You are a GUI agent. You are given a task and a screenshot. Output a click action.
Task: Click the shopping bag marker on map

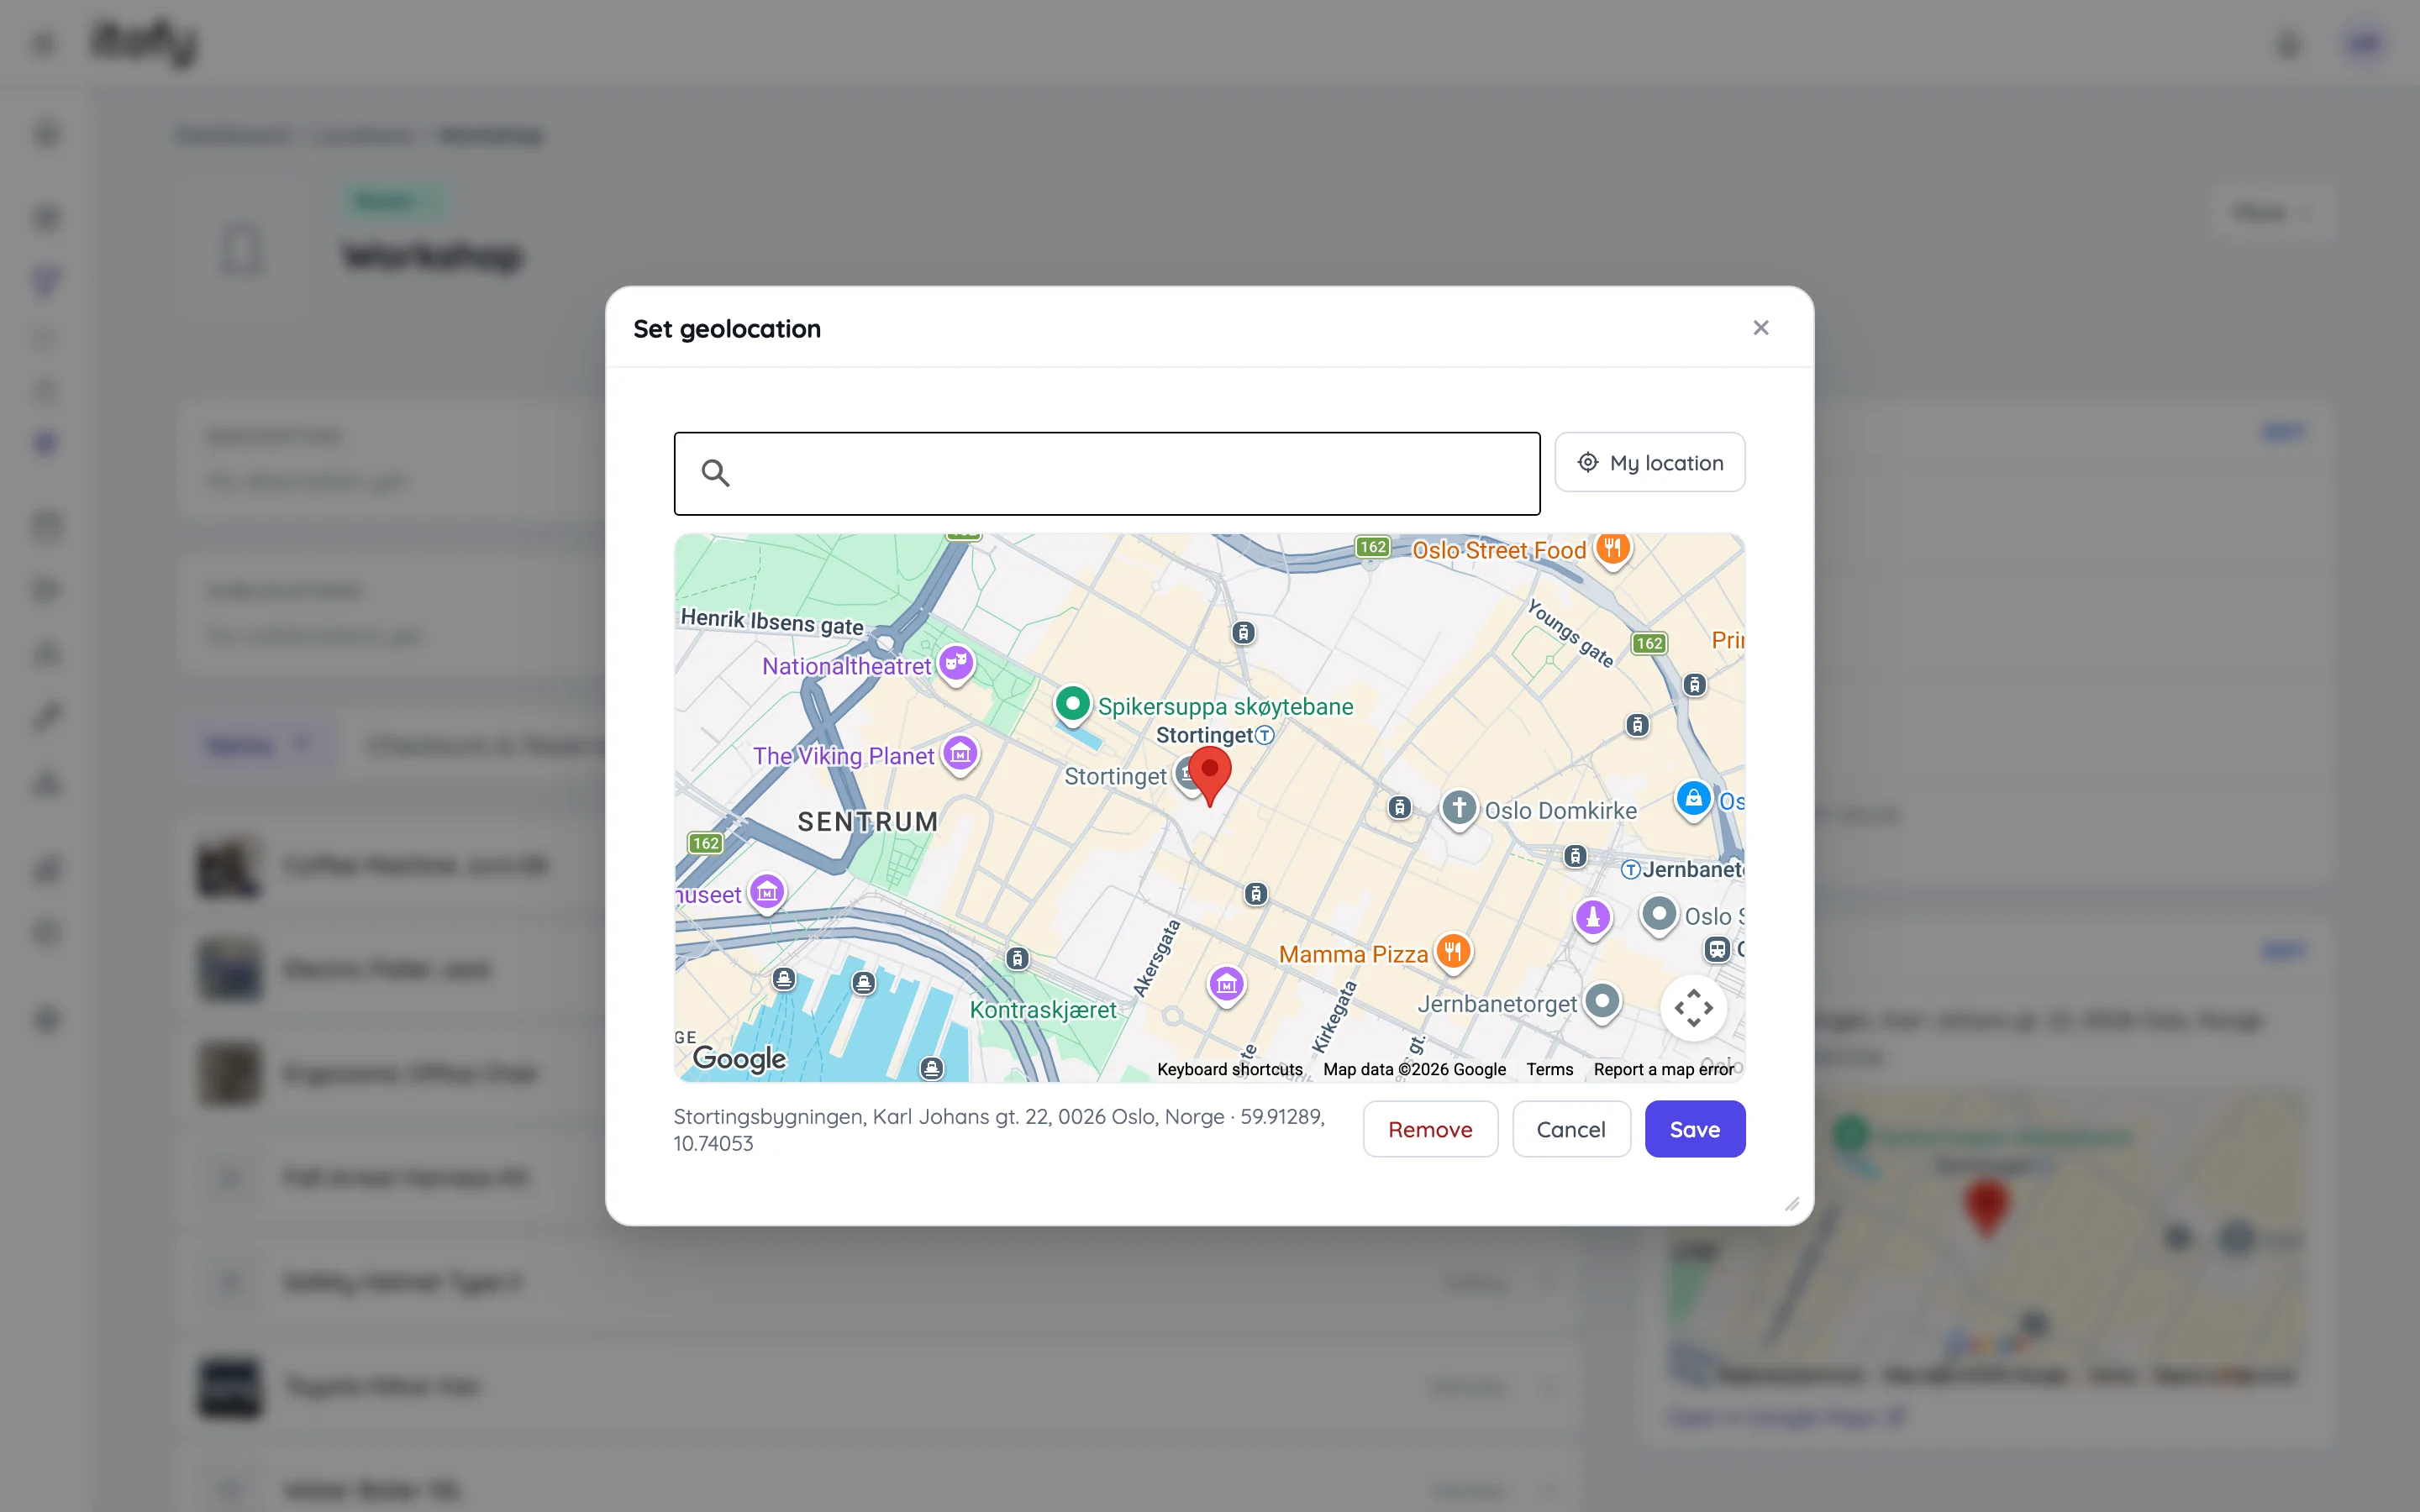tap(1693, 800)
